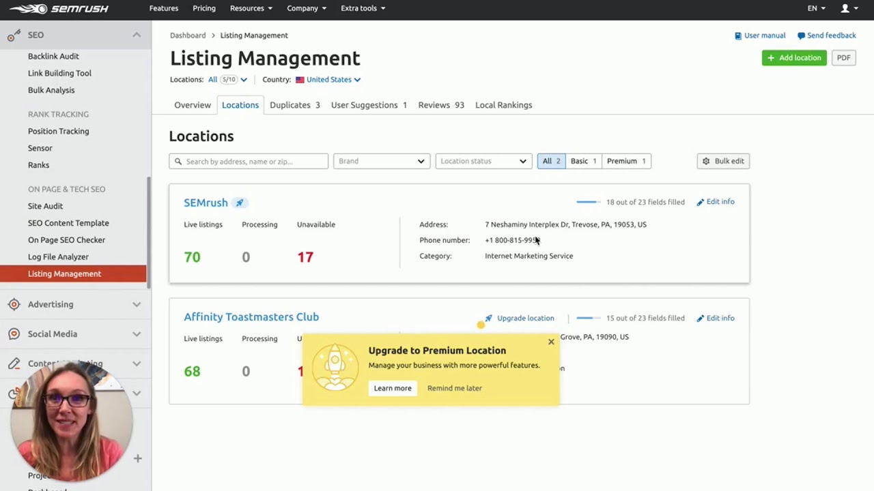Collapse the SEO sidebar section
874x491 pixels.
pyautogui.click(x=137, y=35)
